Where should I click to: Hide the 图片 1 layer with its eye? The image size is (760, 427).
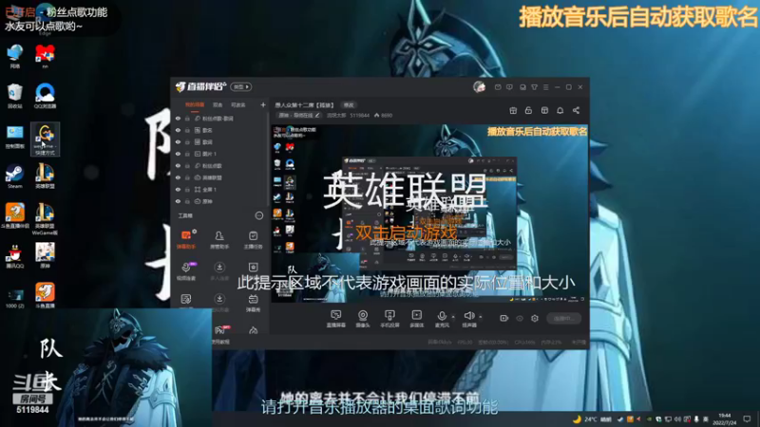(179, 154)
